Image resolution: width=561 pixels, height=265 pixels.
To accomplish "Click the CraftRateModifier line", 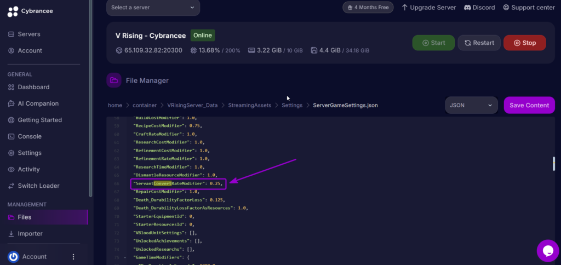I will [165, 134].
